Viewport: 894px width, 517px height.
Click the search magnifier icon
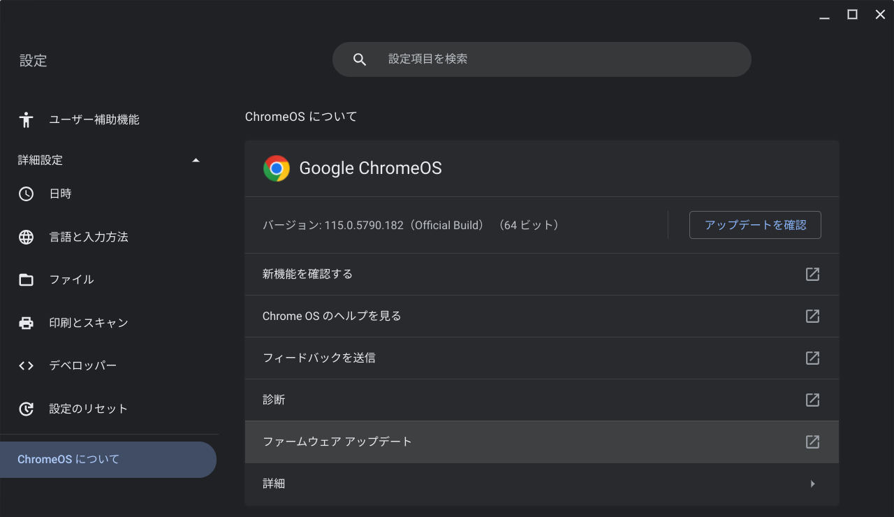pyautogui.click(x=359, y=59)
